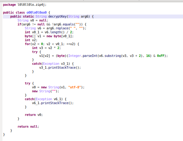
Task: Click the Integer class reference
Action: coord(74,56)
